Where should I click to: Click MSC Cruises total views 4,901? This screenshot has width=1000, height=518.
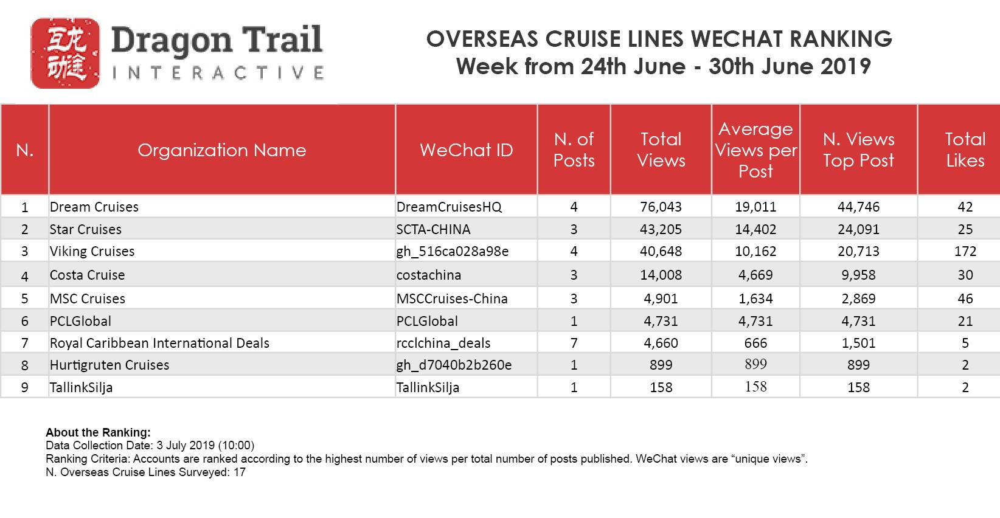[x=661, y=299]
